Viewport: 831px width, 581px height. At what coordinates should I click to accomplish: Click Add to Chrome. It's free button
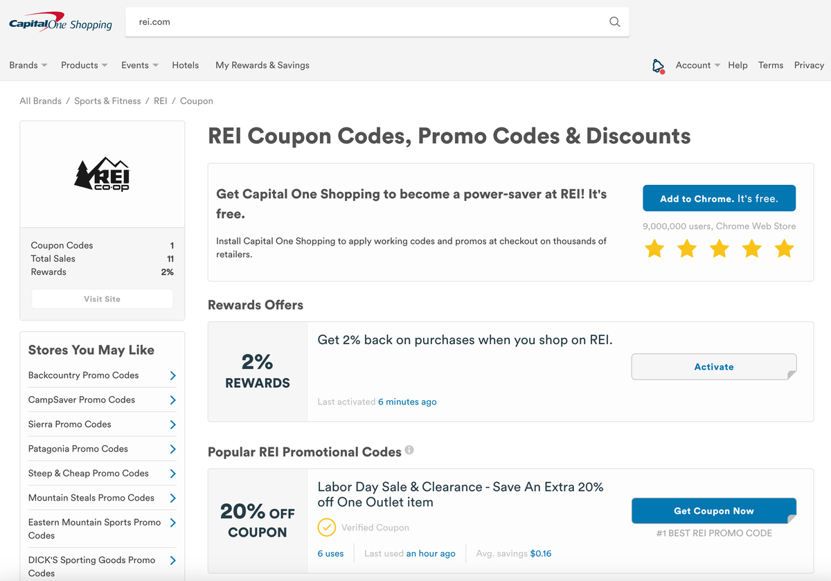tap(719, 198)
